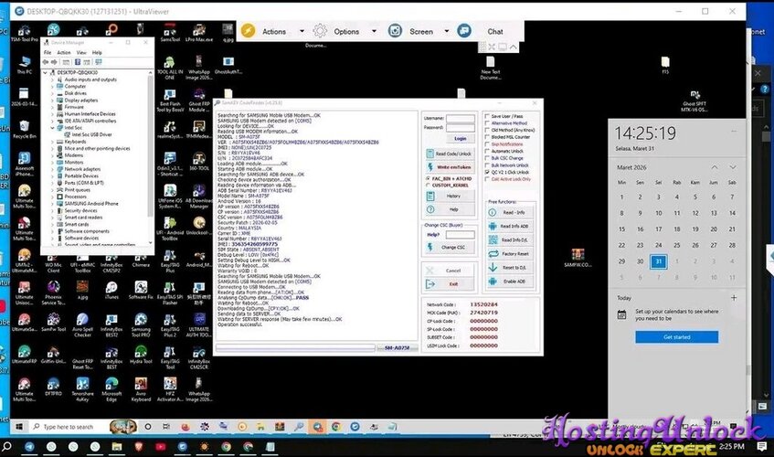Image resolution: width=774 pixels, height=457 pixels.
Task: Open the Device Manager File menu
Action: (48, 52)
